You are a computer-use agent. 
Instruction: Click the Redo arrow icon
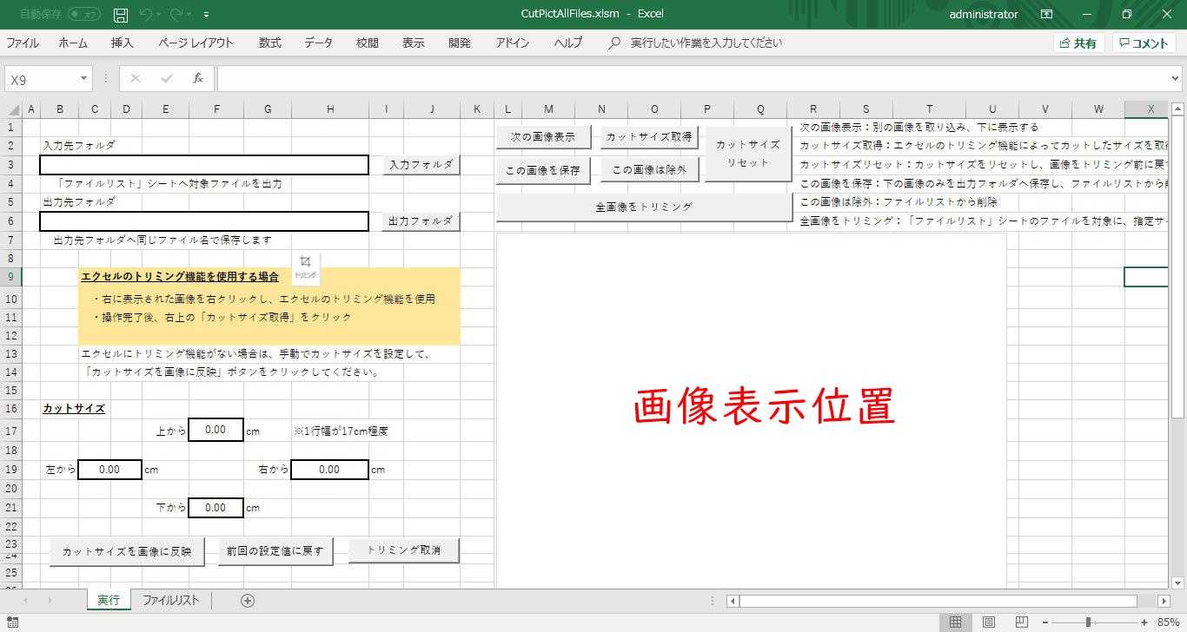[177, 15]
